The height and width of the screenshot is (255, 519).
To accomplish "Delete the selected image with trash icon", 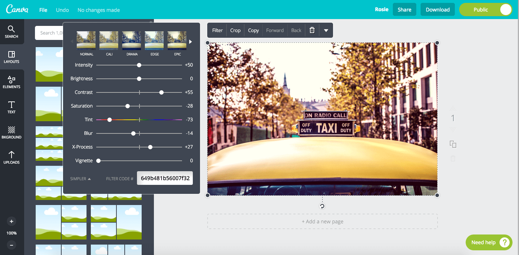I will coord(312,30).
